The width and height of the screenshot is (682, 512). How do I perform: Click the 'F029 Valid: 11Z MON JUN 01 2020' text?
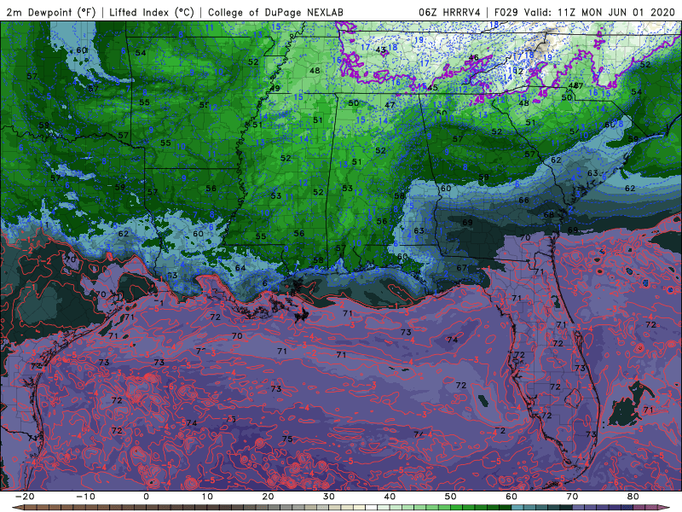585,12
